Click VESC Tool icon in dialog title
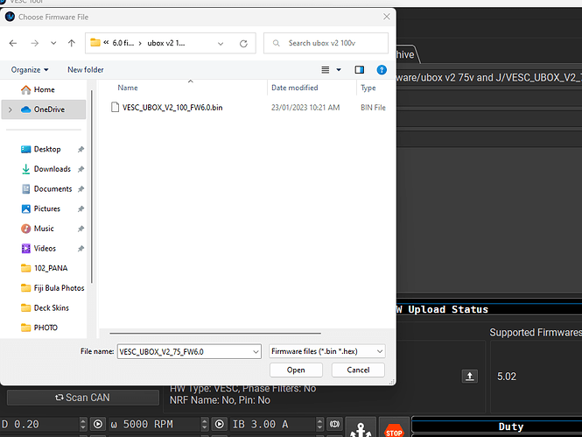582x437 pixels. [10, 17]
